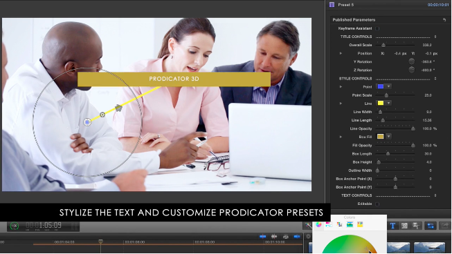Open the Titles browser T icon
This screenshot has width=452, height=254.
[x=392, y=226]
